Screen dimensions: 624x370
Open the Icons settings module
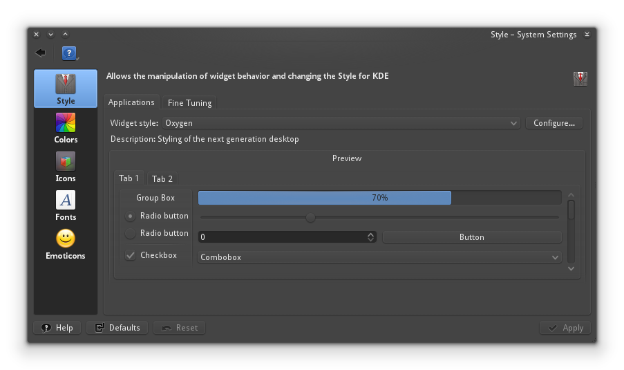66,167
